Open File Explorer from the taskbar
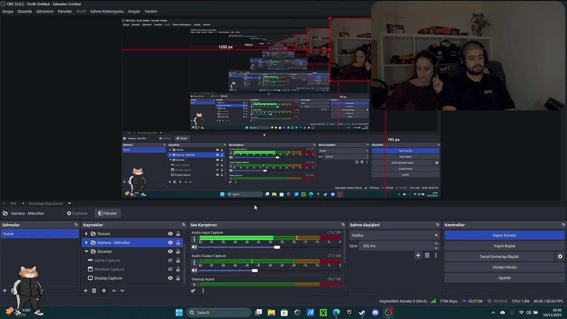This screenshot has height=319, width=567. tap(271, 312)
